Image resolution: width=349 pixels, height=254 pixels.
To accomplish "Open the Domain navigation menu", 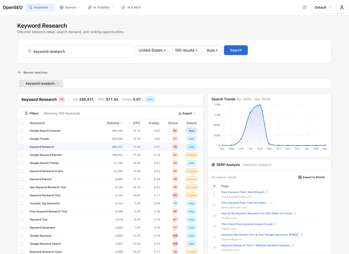I will coord(70,7).
